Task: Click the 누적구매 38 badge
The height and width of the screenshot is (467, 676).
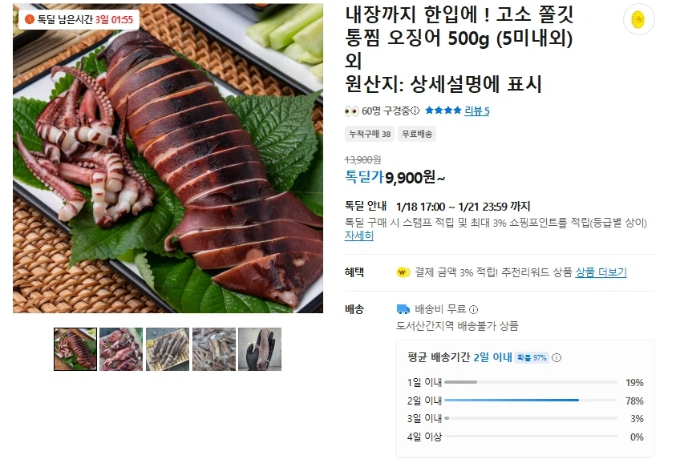Action: click(368, 133)
